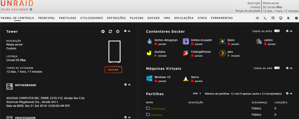299x119 pixels.
Task: Open the Stats tab
Action: 202,18
